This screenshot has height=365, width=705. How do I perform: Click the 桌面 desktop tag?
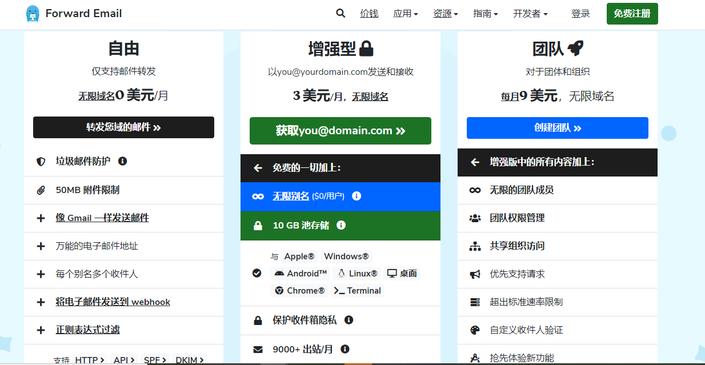pos(402,274)
